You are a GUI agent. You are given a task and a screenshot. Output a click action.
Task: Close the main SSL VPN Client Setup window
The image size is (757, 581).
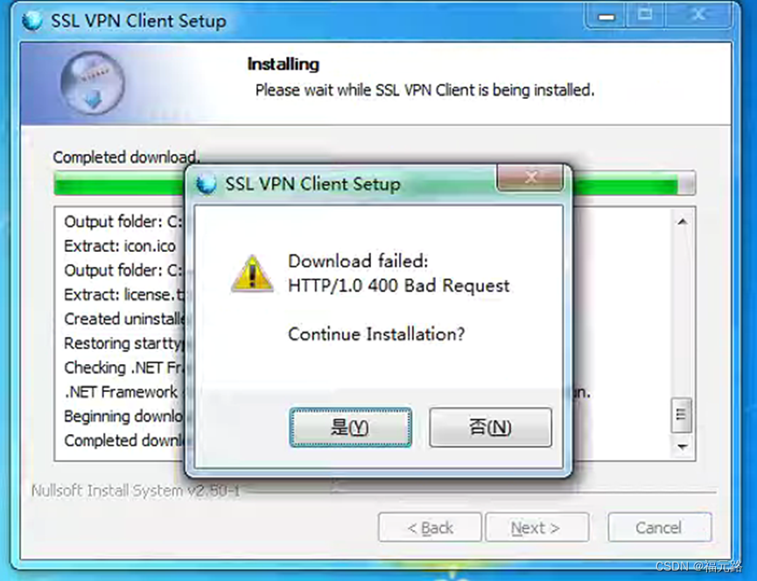coord(699,15)
